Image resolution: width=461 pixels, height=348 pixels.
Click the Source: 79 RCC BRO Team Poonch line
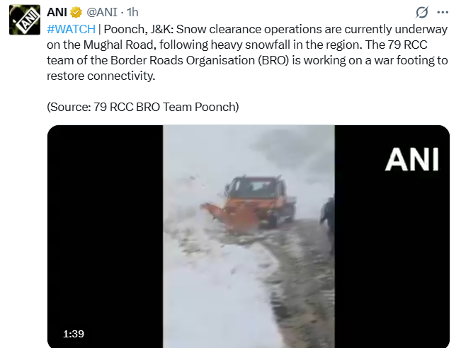(x=143, y=107)
